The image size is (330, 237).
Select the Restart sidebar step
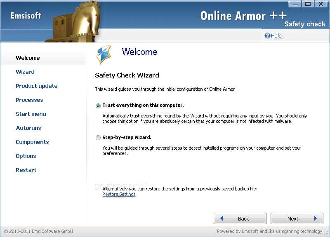26,170
